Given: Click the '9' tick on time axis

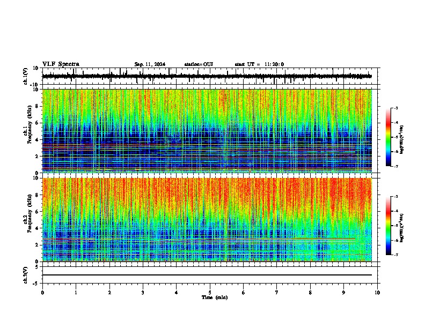Looking at the screenshot, I should [x=343, y=293].
